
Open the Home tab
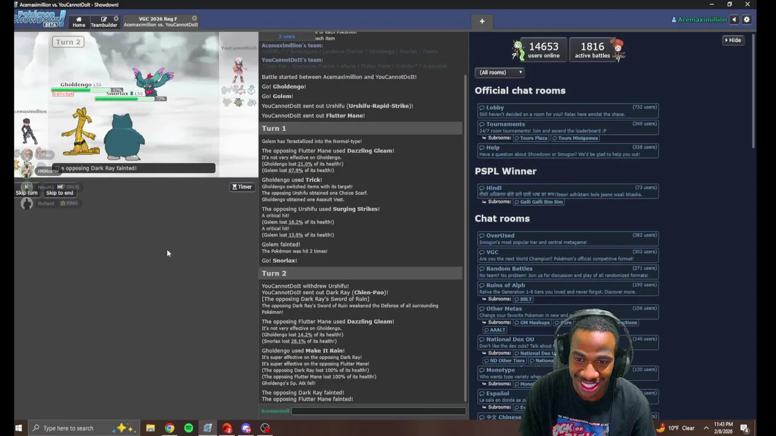pos(79,22)
